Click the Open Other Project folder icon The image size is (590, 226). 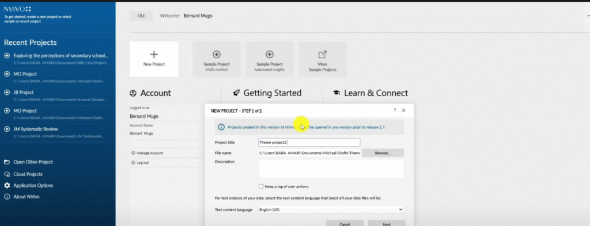click(x=7, y=162)
